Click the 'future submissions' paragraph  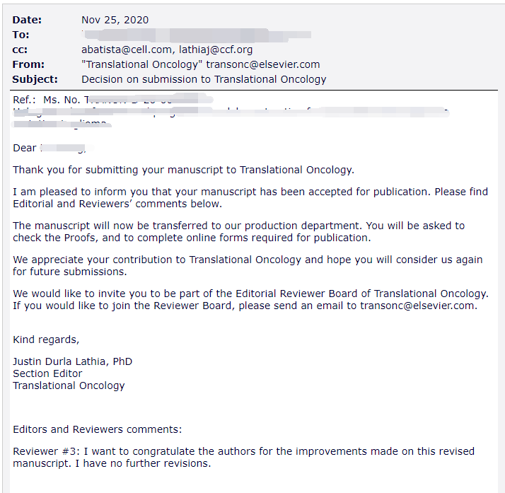point(248,266)
